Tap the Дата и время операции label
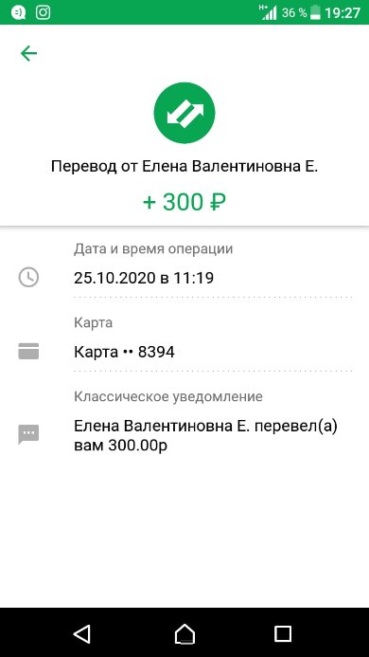Image resolution: width=369 pixels, height=657 pixels. (x=153, y=249)
